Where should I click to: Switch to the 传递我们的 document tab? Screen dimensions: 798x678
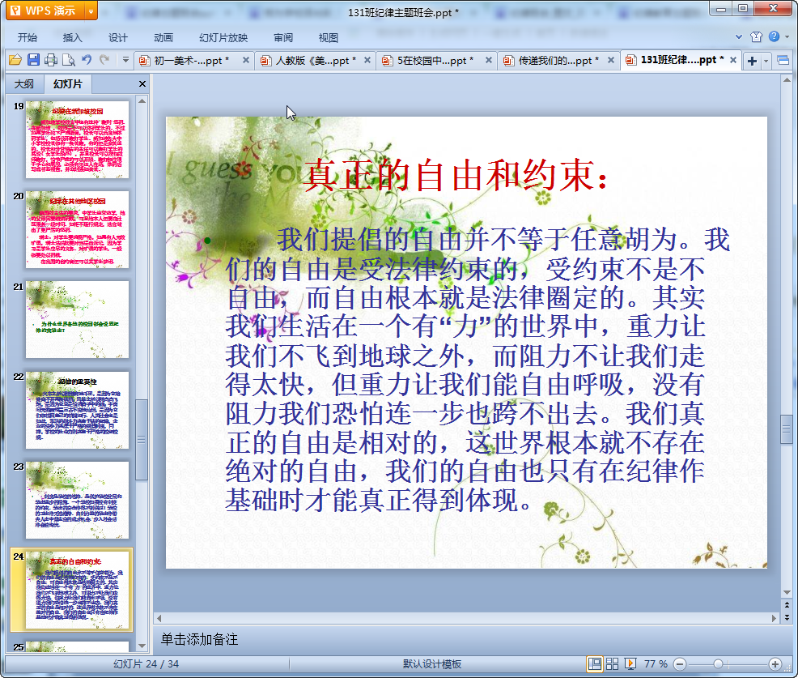pyautogui.click(x=558, y=61)
